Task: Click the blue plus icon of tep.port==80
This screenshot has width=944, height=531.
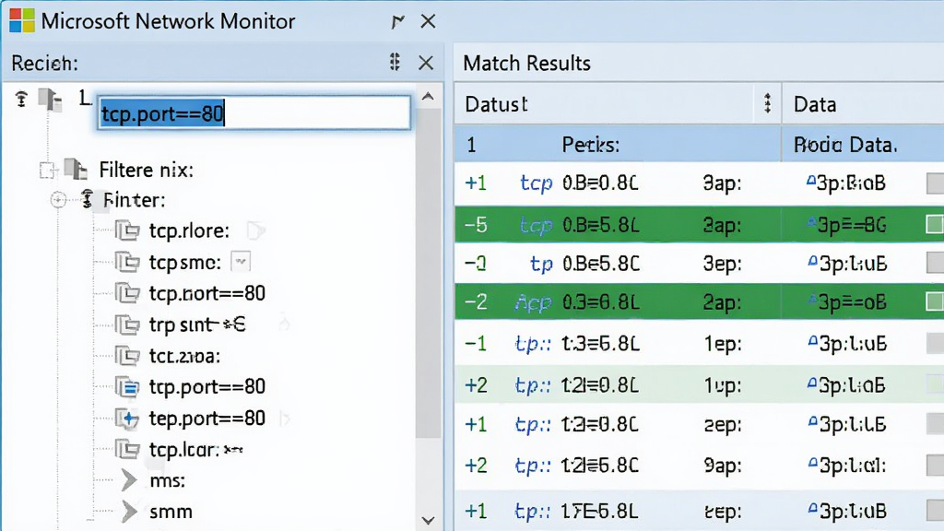Action: click(x=127, y=419)
